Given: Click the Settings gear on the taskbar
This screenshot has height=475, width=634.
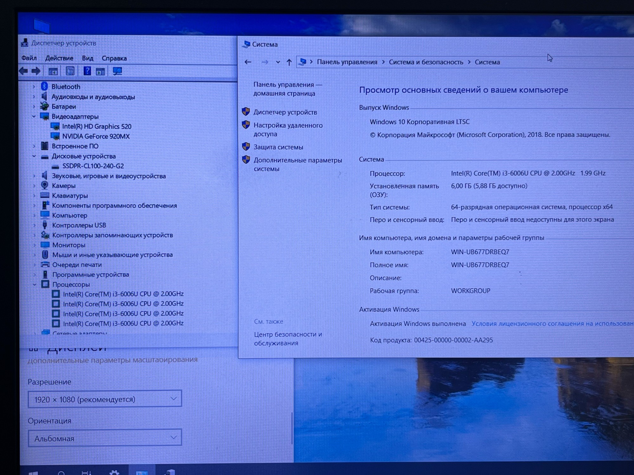Looking at the screenshot, I should 114,472.
